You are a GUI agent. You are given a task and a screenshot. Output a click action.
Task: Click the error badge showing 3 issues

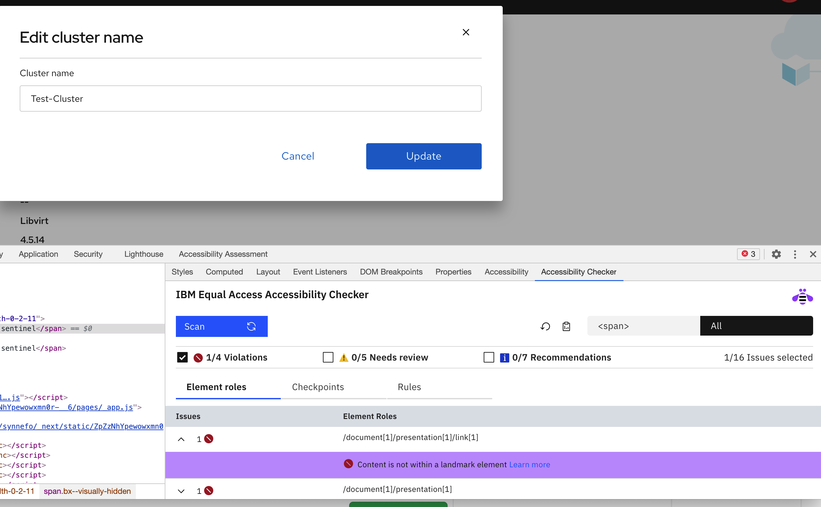[748, 254]
